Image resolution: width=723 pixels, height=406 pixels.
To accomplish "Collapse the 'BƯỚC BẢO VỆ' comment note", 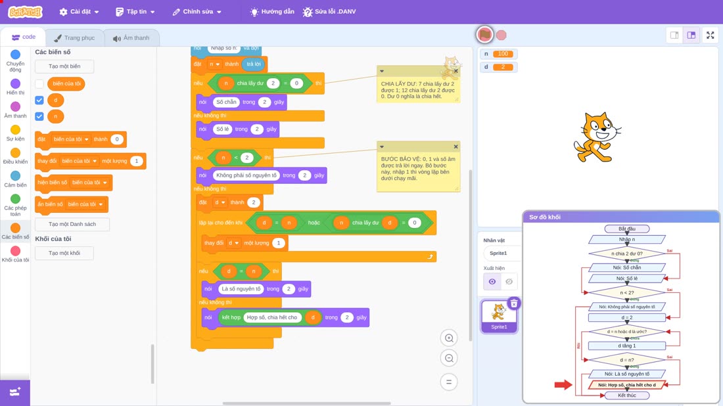I will pos(382,147).
